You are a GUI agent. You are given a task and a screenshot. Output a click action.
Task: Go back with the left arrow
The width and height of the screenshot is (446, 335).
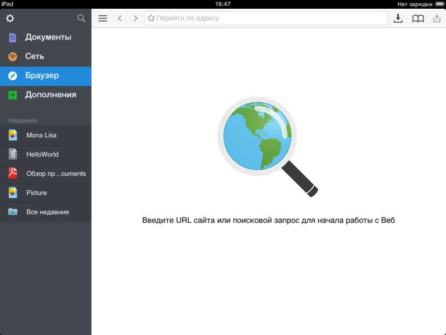120,18
